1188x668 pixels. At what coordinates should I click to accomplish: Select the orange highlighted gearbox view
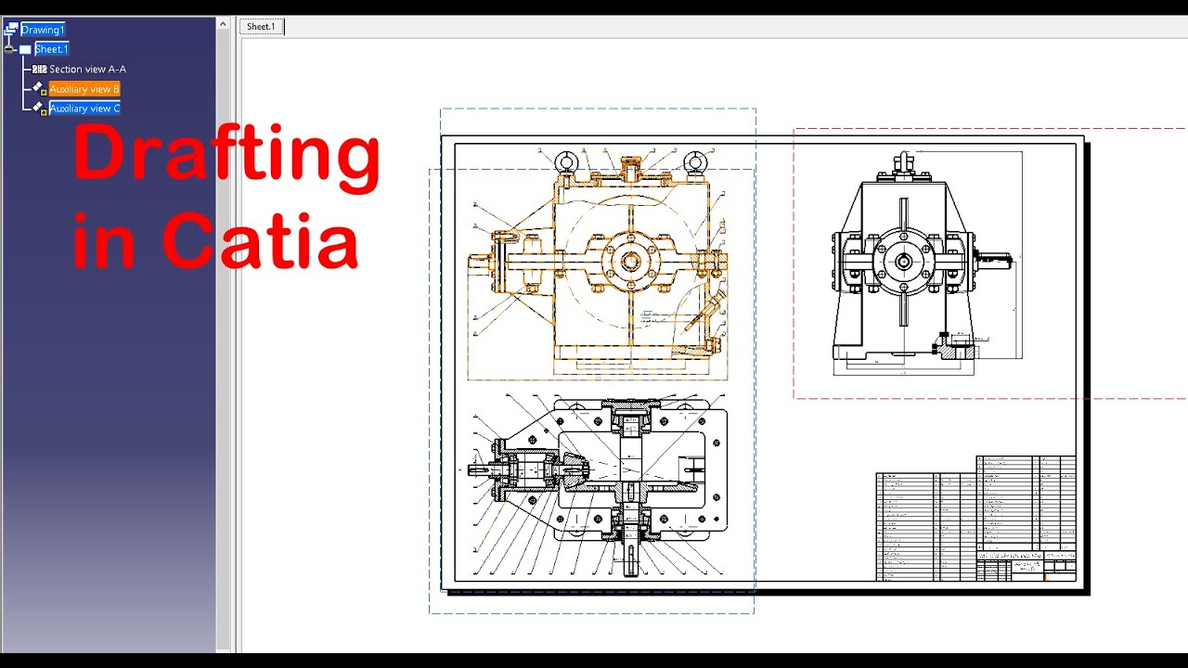point(598,264)
